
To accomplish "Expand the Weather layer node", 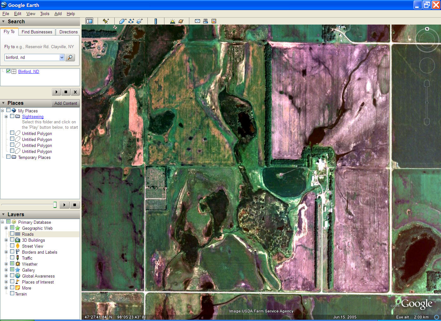I will click(x=6, y=264).
